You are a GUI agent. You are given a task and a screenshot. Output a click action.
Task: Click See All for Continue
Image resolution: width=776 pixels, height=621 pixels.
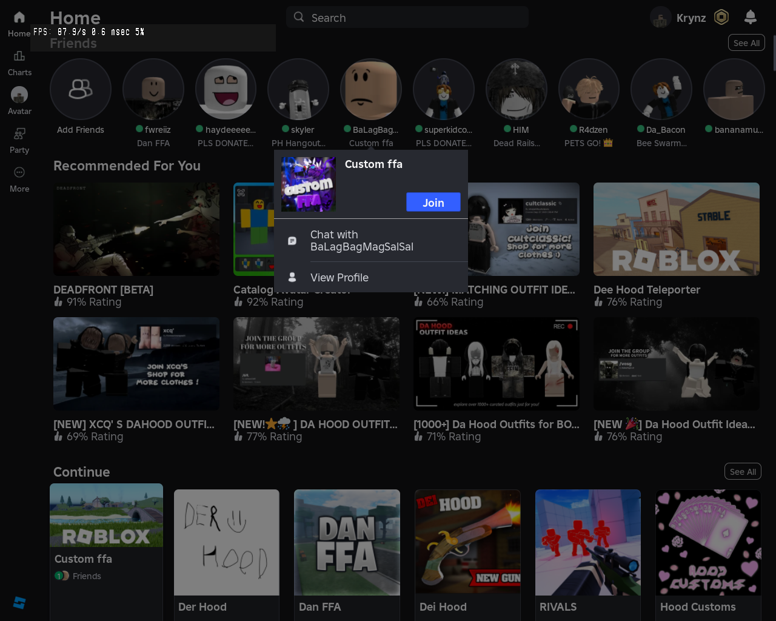click(743, 472)
